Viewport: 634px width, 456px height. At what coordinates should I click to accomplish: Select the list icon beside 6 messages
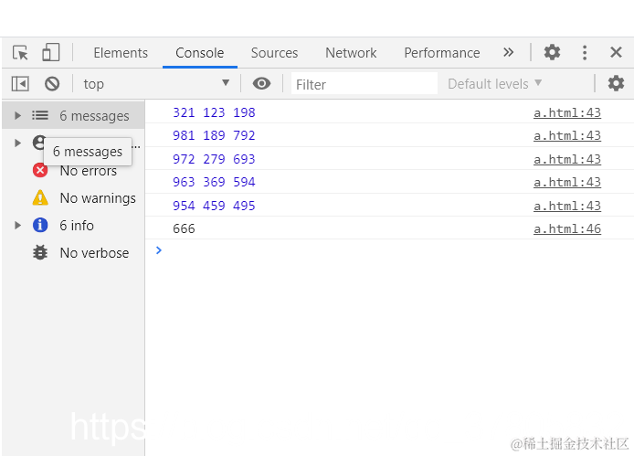tap(40, 116)
